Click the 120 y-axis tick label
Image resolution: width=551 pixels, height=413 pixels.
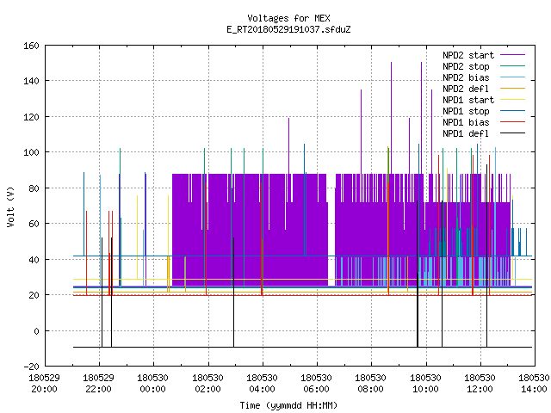point(31,117)
